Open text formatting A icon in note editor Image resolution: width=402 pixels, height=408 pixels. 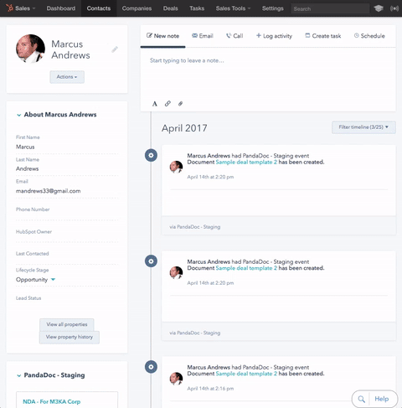pos(155,104)
